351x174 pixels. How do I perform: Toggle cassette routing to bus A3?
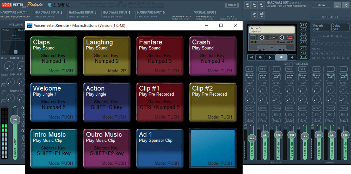(303, 34)
